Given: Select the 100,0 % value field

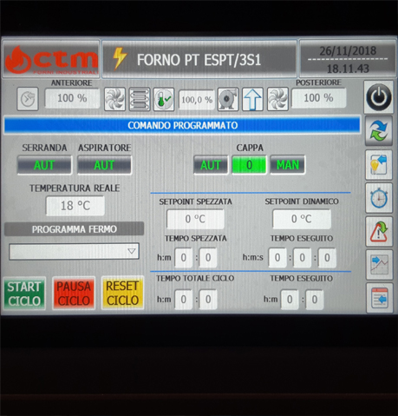Looking at the screenshot, I should tap(197, 100).
